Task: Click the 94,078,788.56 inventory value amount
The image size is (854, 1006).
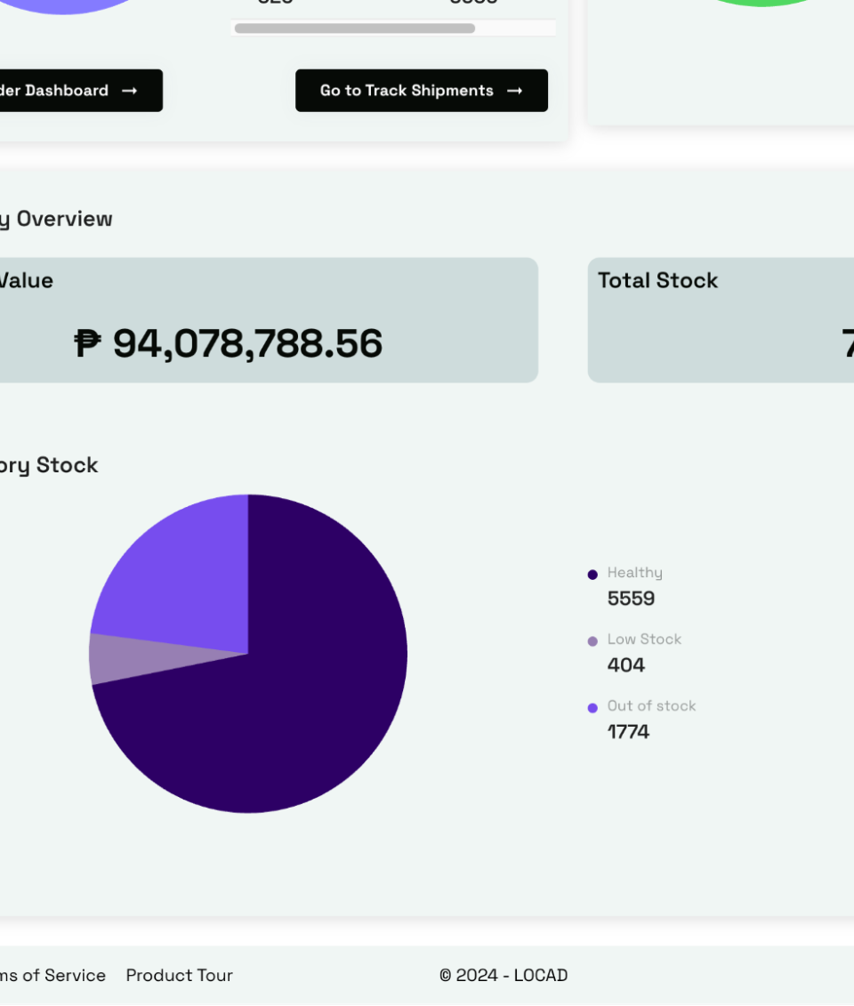Action: 247,343
